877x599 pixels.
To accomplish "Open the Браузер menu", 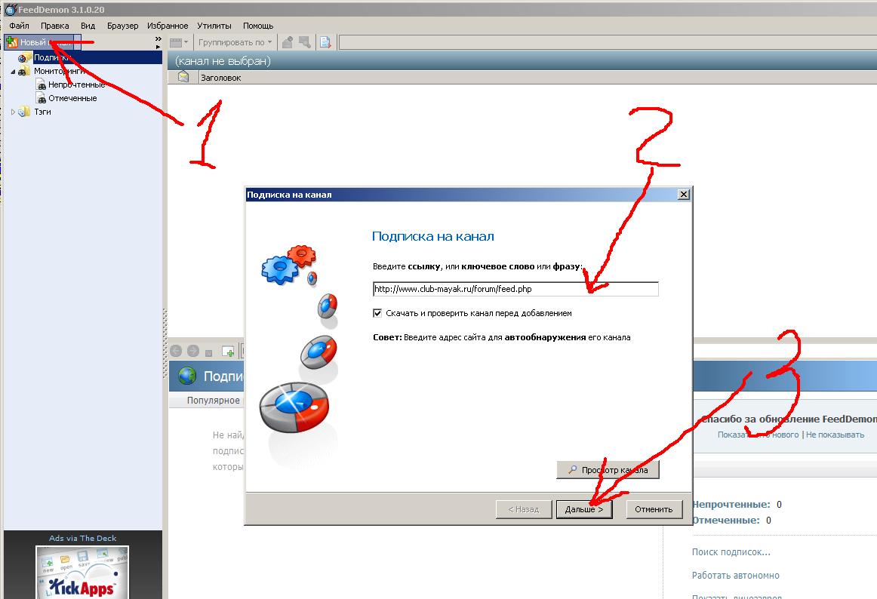I will 122,26.
